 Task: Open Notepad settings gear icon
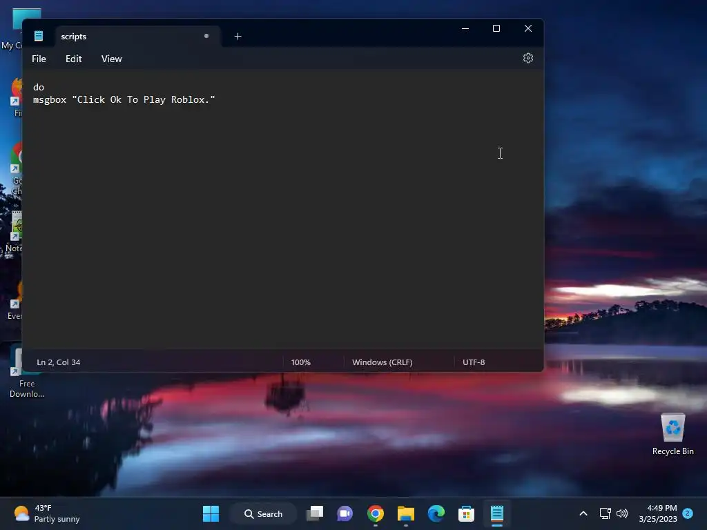click(528, 58)
